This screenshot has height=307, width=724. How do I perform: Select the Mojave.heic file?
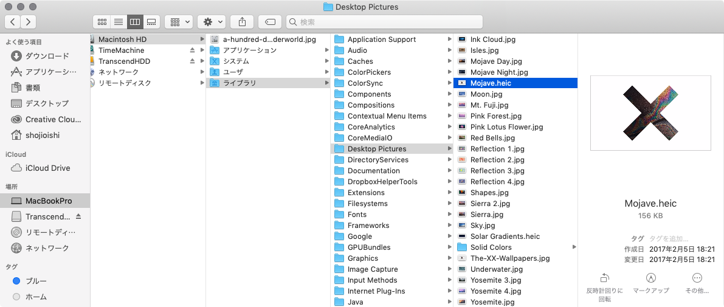tap(515, 83)
